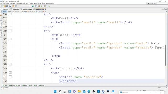The image size is (168, 94).
Task: Click the line 31 Gender text
Action: point(65,35)
